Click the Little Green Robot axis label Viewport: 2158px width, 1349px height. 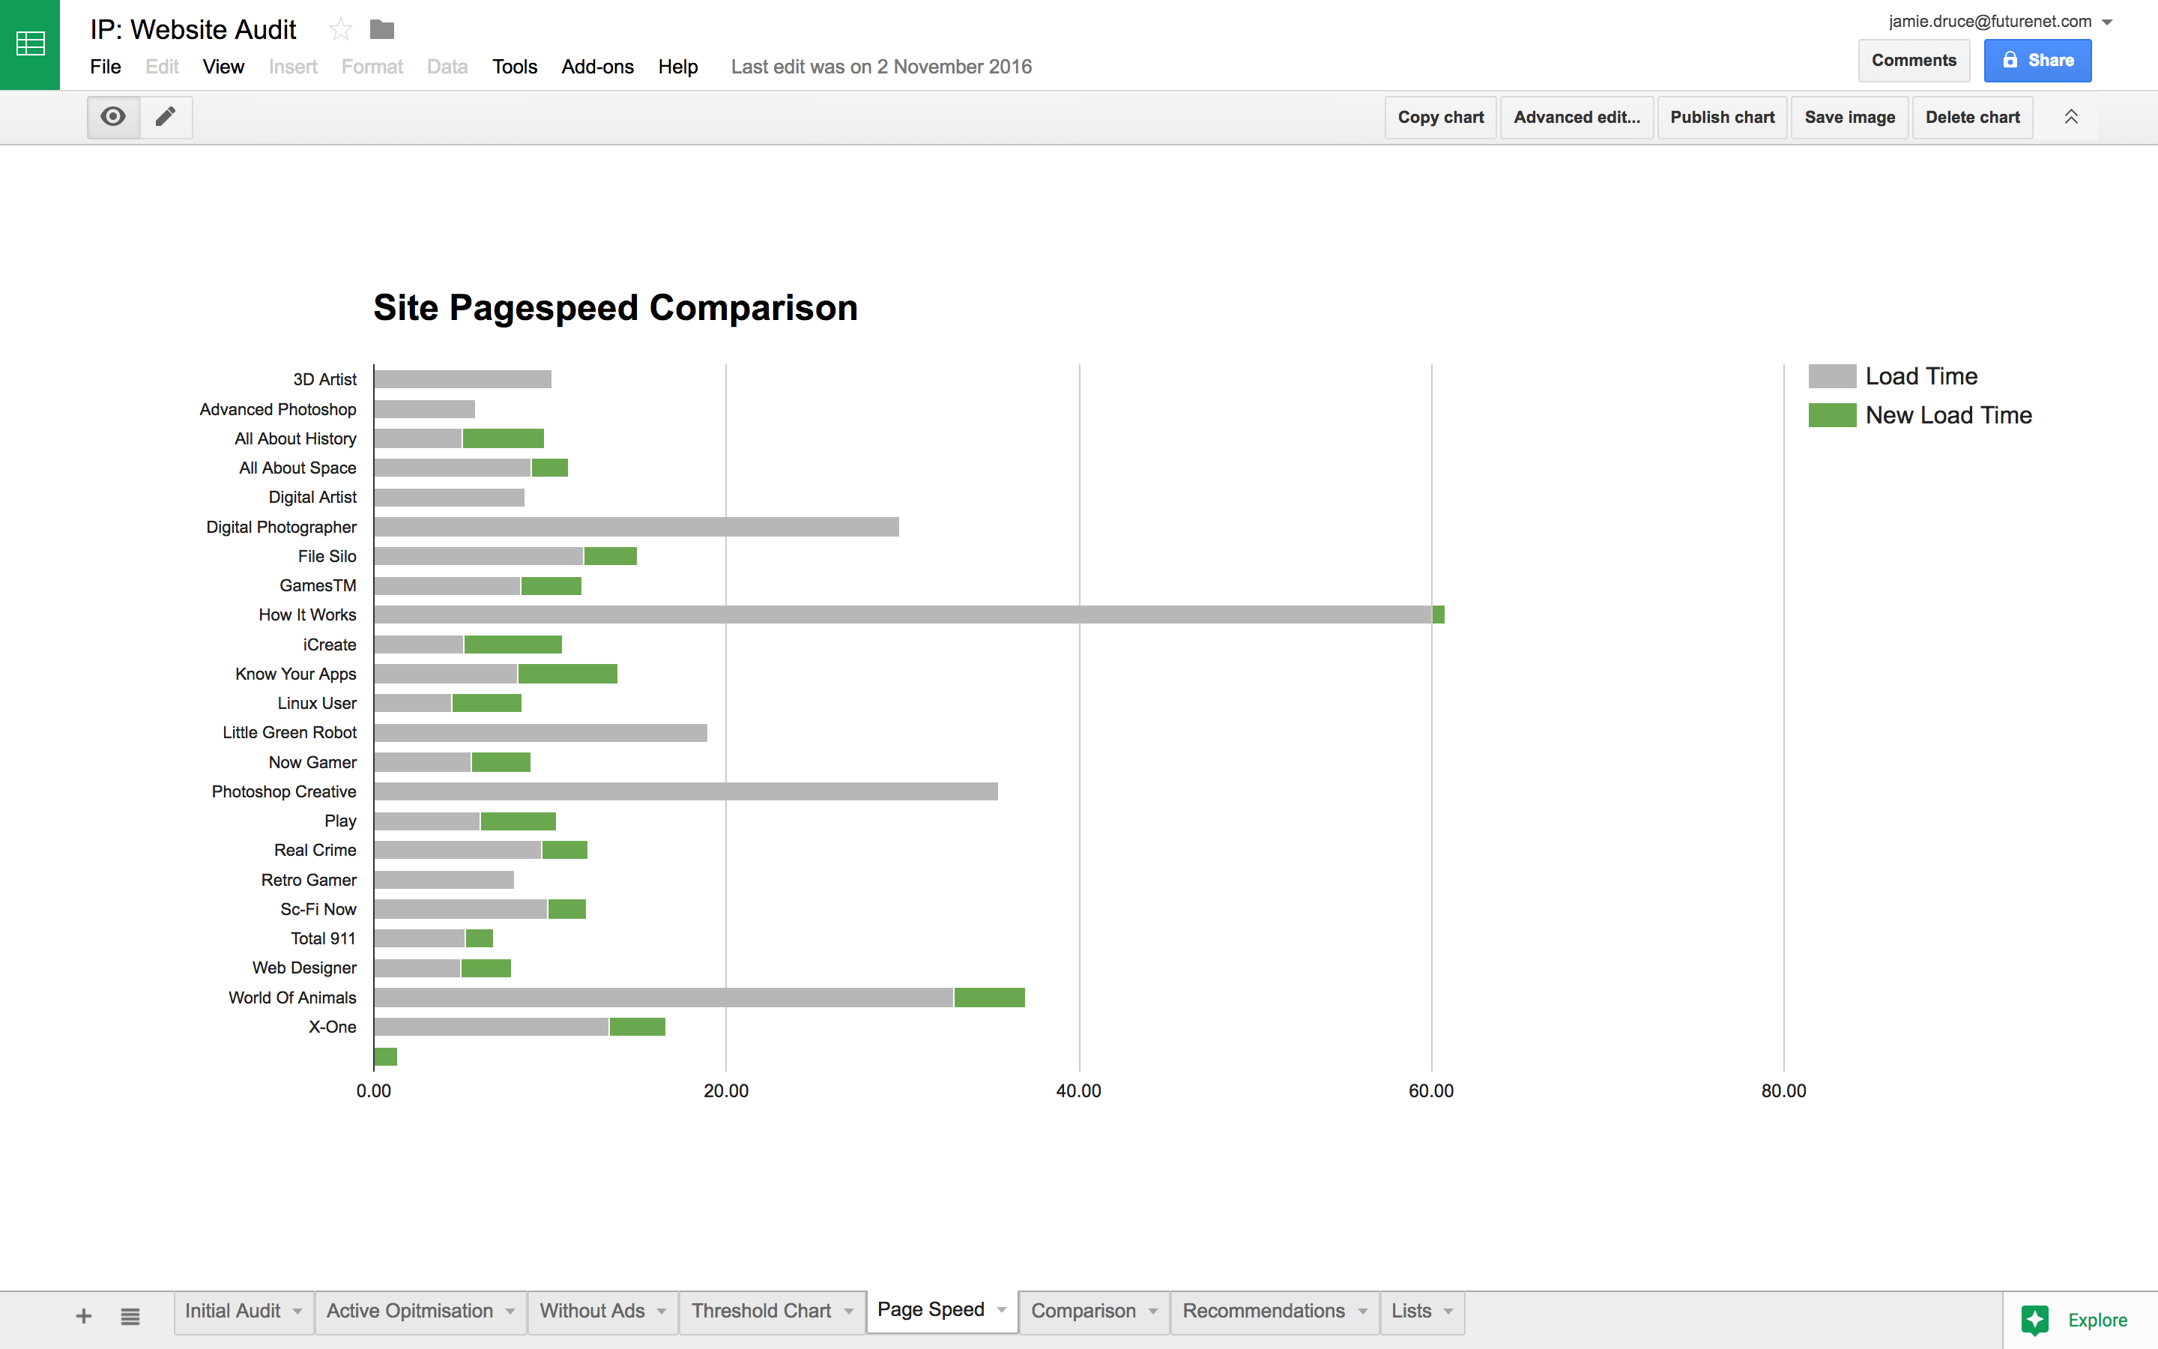(x=289, y=732)
